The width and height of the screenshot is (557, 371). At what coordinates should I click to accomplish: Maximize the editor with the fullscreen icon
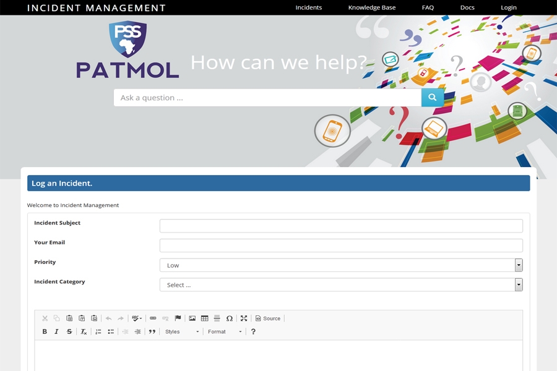244,318
